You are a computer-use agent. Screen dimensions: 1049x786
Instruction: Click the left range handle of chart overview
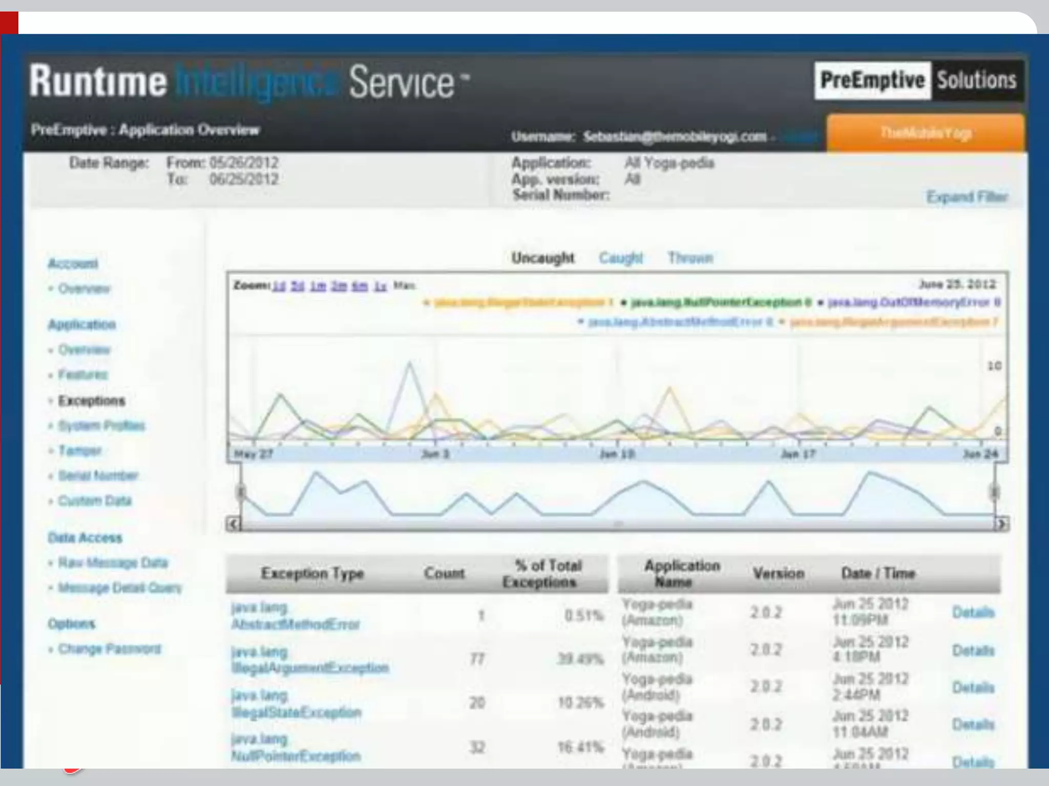[x=241, y=492]
